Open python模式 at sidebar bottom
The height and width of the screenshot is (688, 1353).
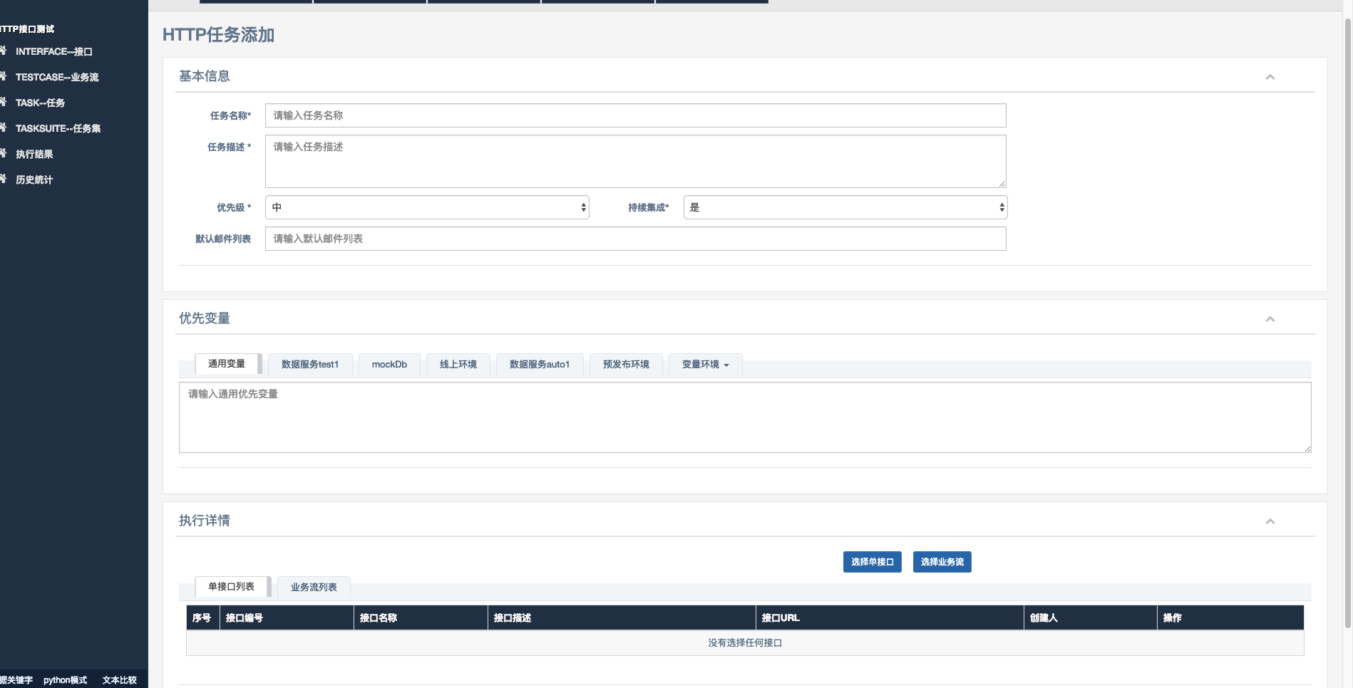click(65, 680)
